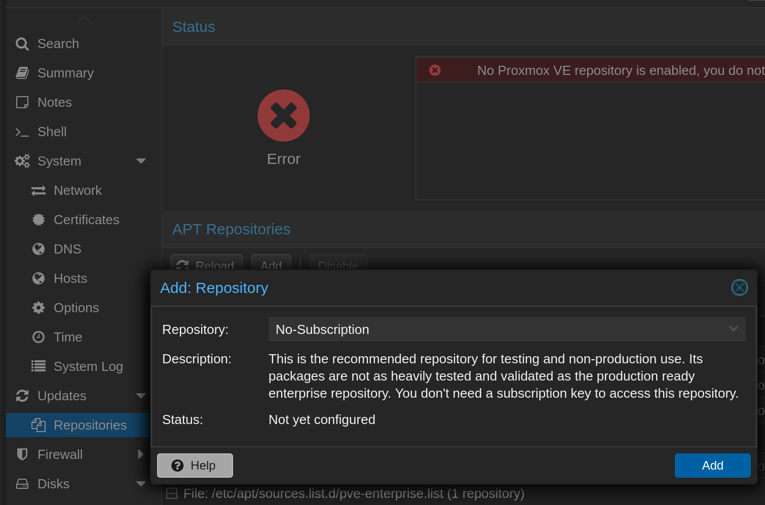Collapse the System menu arrow

click(x=141, y=161)
